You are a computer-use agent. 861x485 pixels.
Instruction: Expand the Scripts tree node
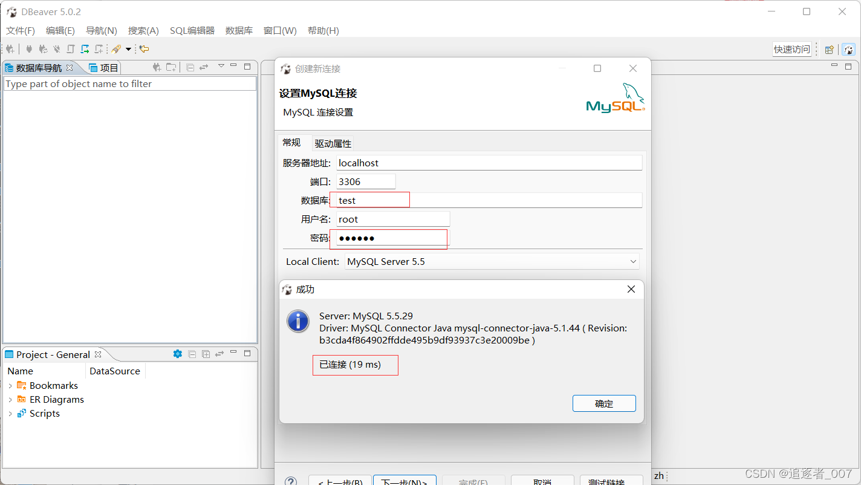coord(10,414)
